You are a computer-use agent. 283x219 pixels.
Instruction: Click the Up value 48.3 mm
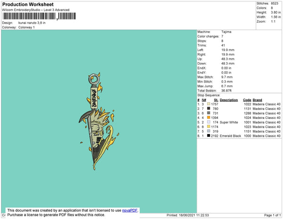[228, 59]
